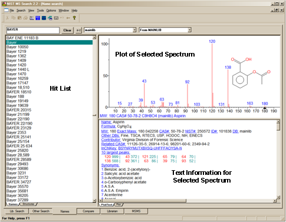Click the Related CAS#: link

(x=113, y=144)
